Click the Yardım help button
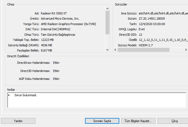 tap(18, 121)
